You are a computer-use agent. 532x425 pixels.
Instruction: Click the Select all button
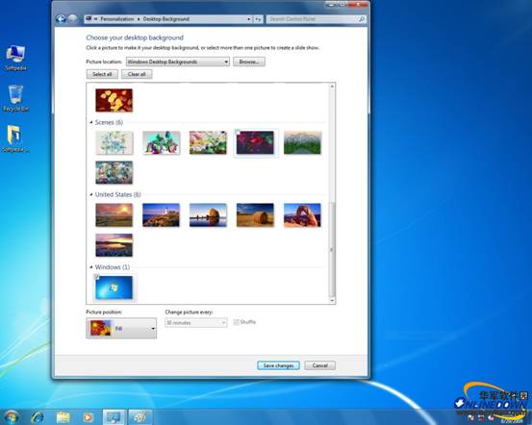click(x=102, y=74)
